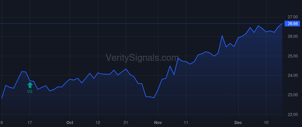This screenshot has width=302, height=127.
Task: Click the 25.00 price axis label
Action: point(293,56)
